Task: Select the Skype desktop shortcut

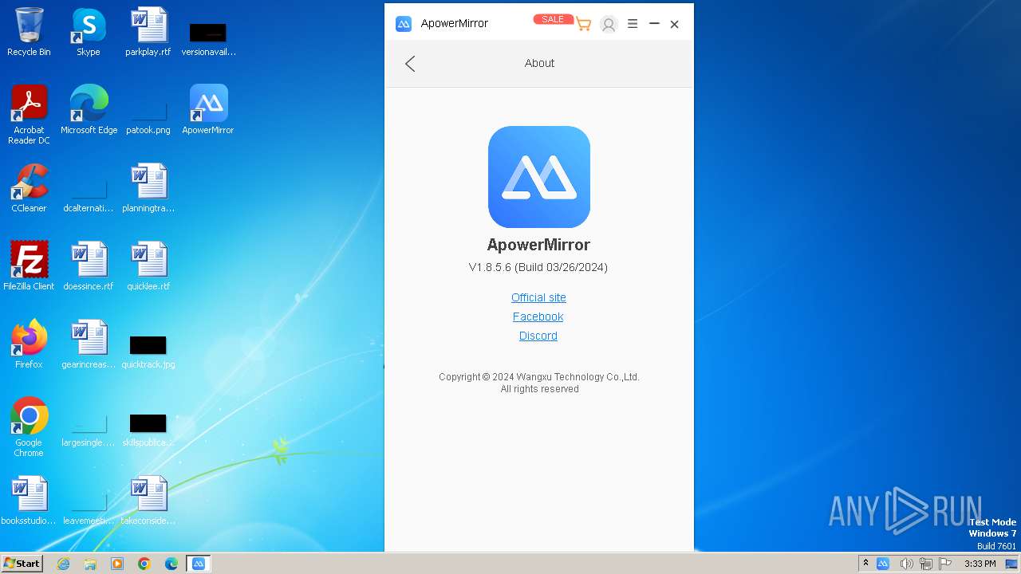Action: tap(89, 33)
